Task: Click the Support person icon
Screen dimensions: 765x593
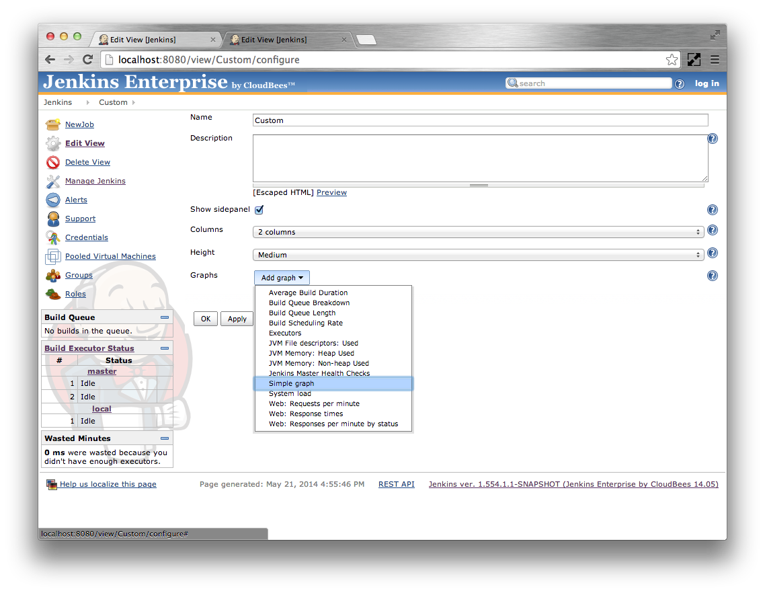Action: click(x=52, y=219)
